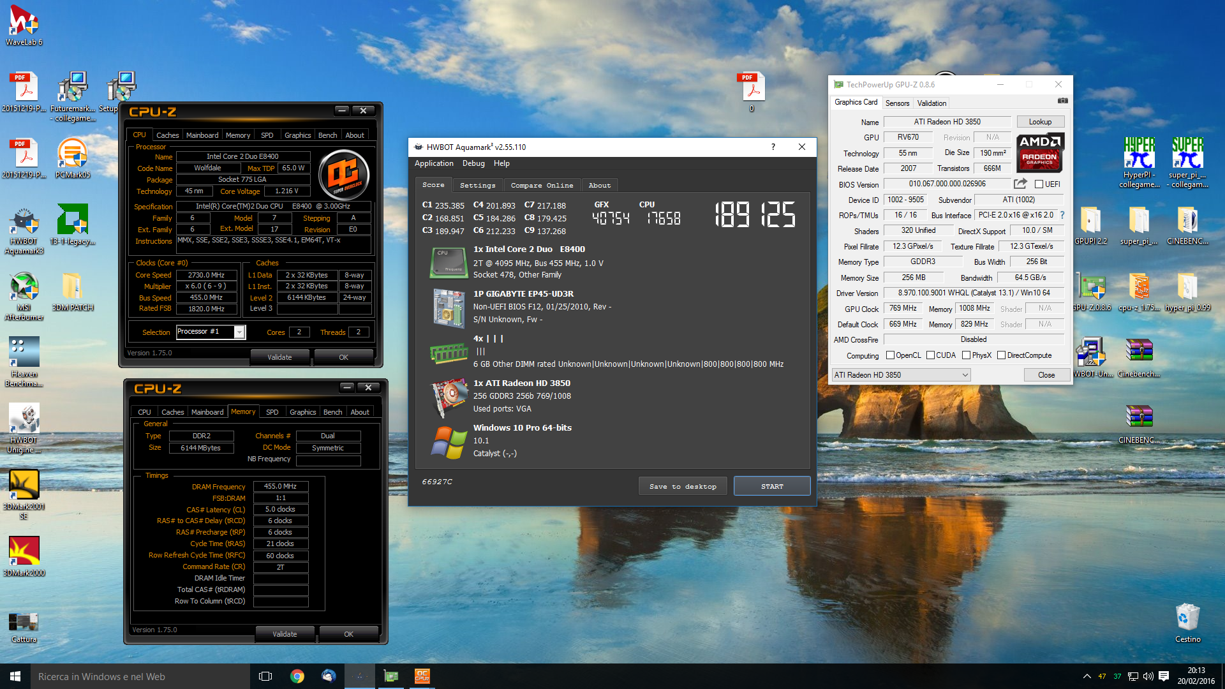Image resolution: width=1225 pixels, height=689 pixels.
Task: Switch to Validation tab in GPU-Z
Action: click(x=932, y=103)
